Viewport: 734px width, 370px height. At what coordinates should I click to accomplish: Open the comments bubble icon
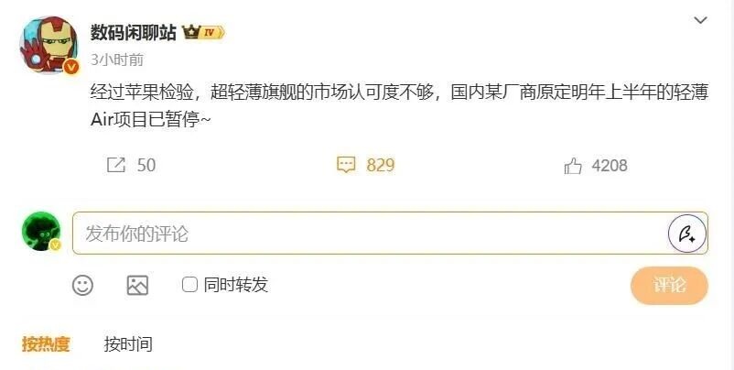pos(346,165)
